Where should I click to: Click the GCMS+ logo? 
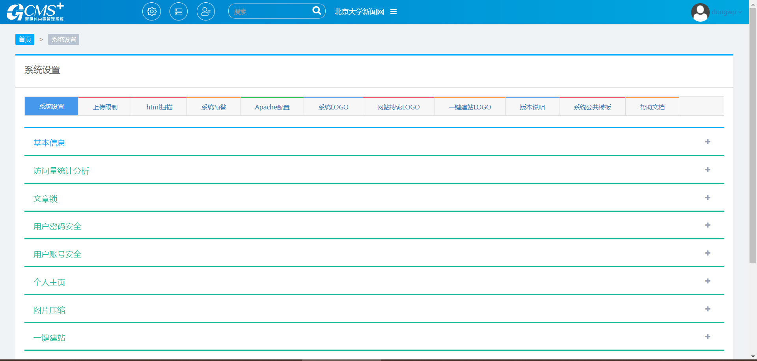[35, 12]
